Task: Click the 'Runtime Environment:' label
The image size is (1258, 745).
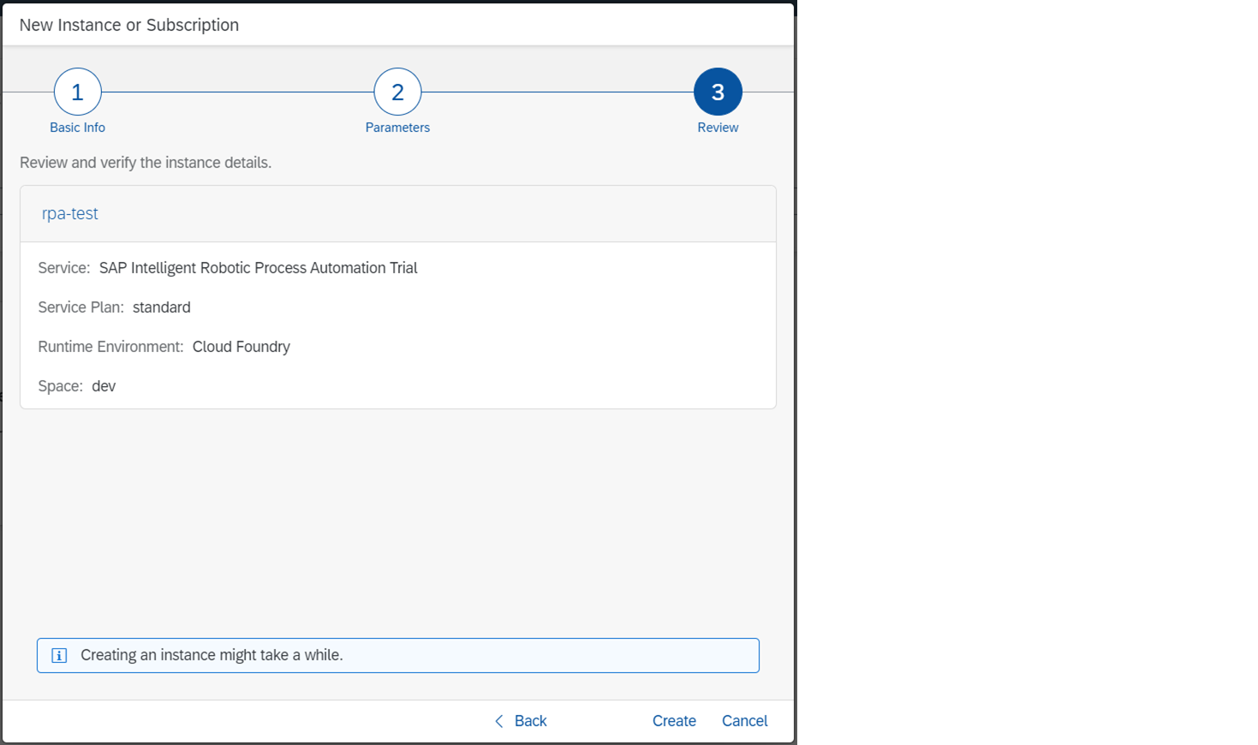Action: pos(111,347)
